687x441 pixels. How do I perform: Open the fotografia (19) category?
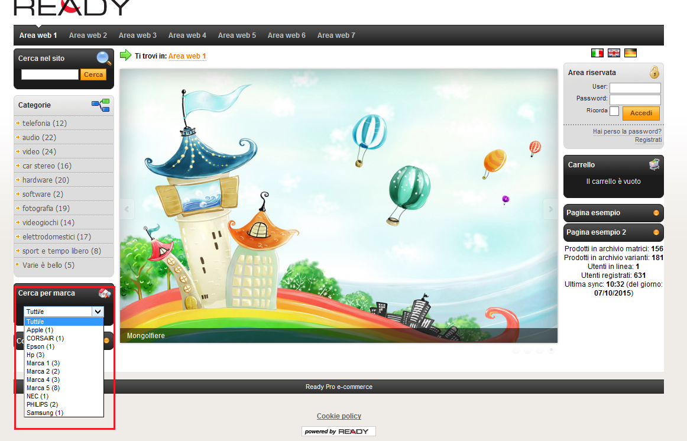[x=46, y=209]
